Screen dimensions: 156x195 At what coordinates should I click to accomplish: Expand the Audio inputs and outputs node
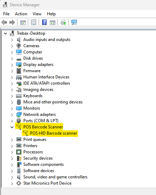(x=12, y=40)
